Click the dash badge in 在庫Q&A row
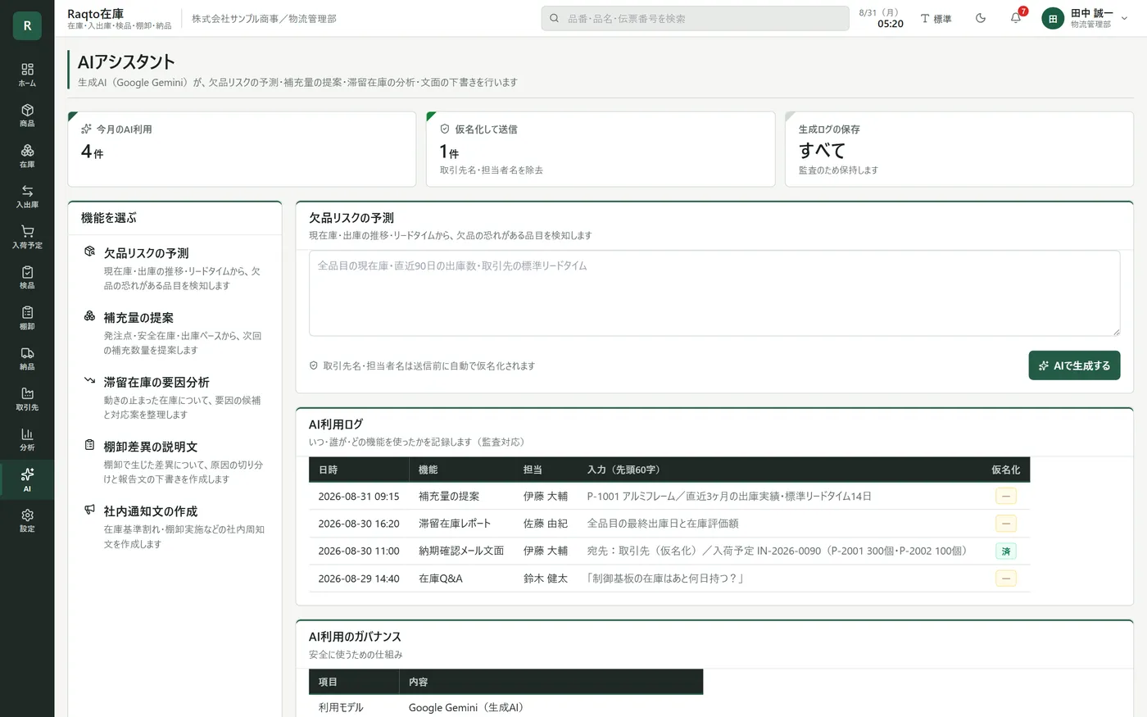Image resolution: width=1147 pixels, height=717 pixels. (x=1006, y=579)
